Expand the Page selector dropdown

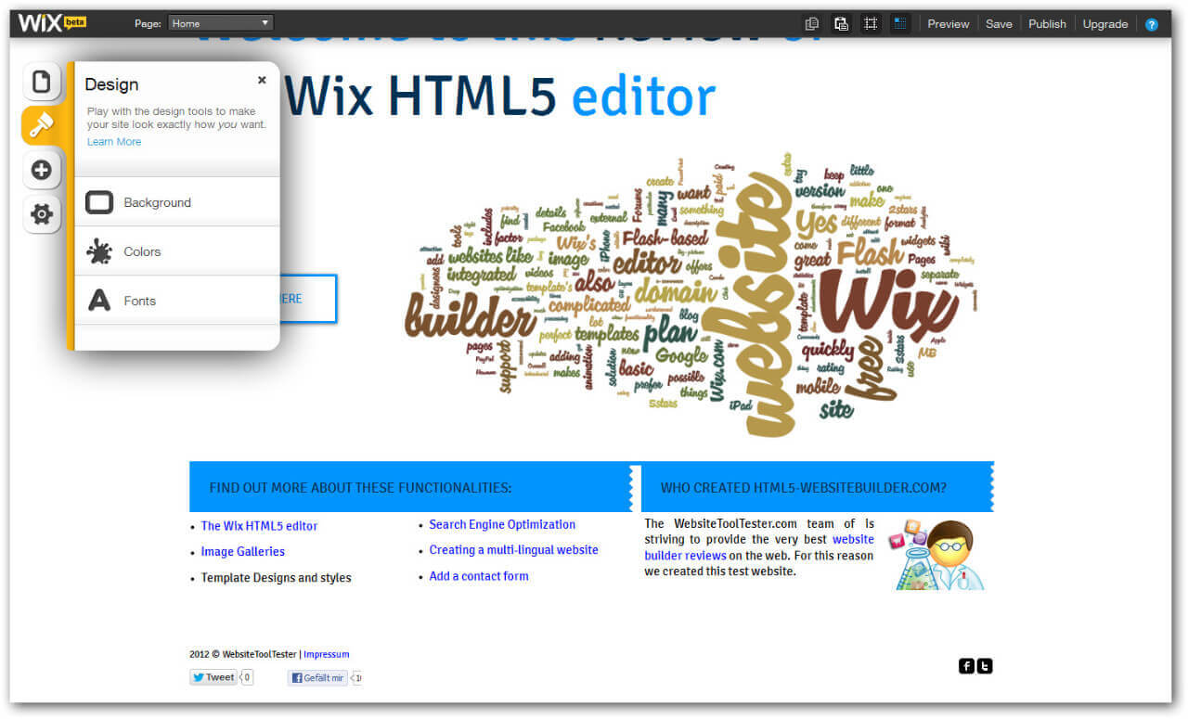[221, 23]
